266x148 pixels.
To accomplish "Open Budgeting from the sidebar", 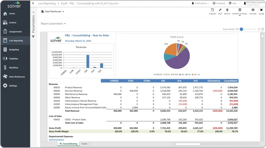I will pos(14,50).
